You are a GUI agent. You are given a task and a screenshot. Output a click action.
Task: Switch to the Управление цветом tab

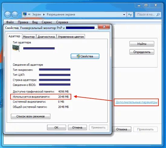point(71,37)
